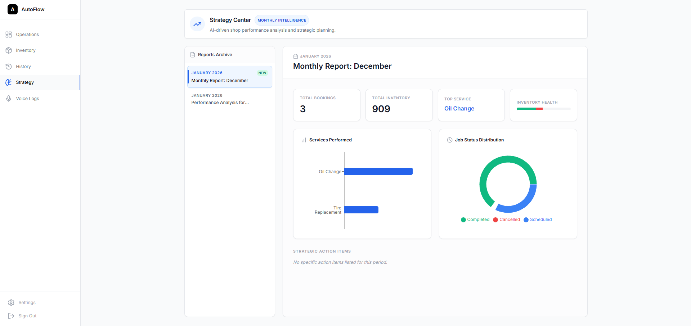The height and width of the screenshot is (326, 691).
Task: Click the Strategy Center trend arrow icon
Action: [x=197, y=24]
